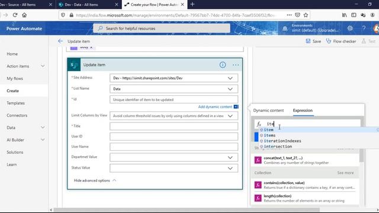The height and width of the screenshot is (213, 379).
Task: Click the User Name input field
Action: click(x=174, y=147)
